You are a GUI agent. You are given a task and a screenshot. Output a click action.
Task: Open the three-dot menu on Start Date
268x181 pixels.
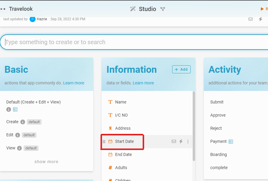click(x=188, y=141)
